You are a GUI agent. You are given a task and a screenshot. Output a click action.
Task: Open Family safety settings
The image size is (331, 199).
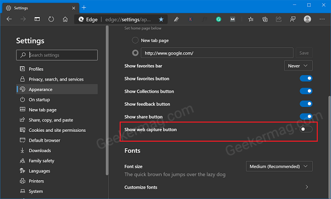click(57, 160)
